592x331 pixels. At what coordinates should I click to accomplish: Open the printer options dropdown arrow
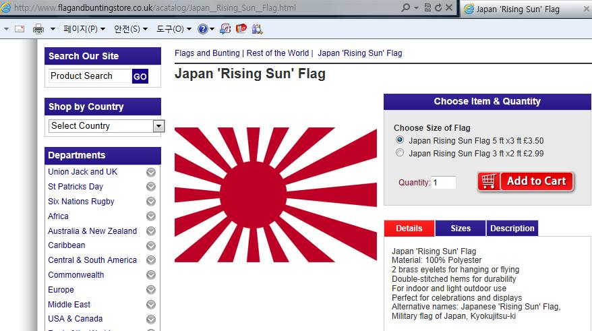pos(53,29)
